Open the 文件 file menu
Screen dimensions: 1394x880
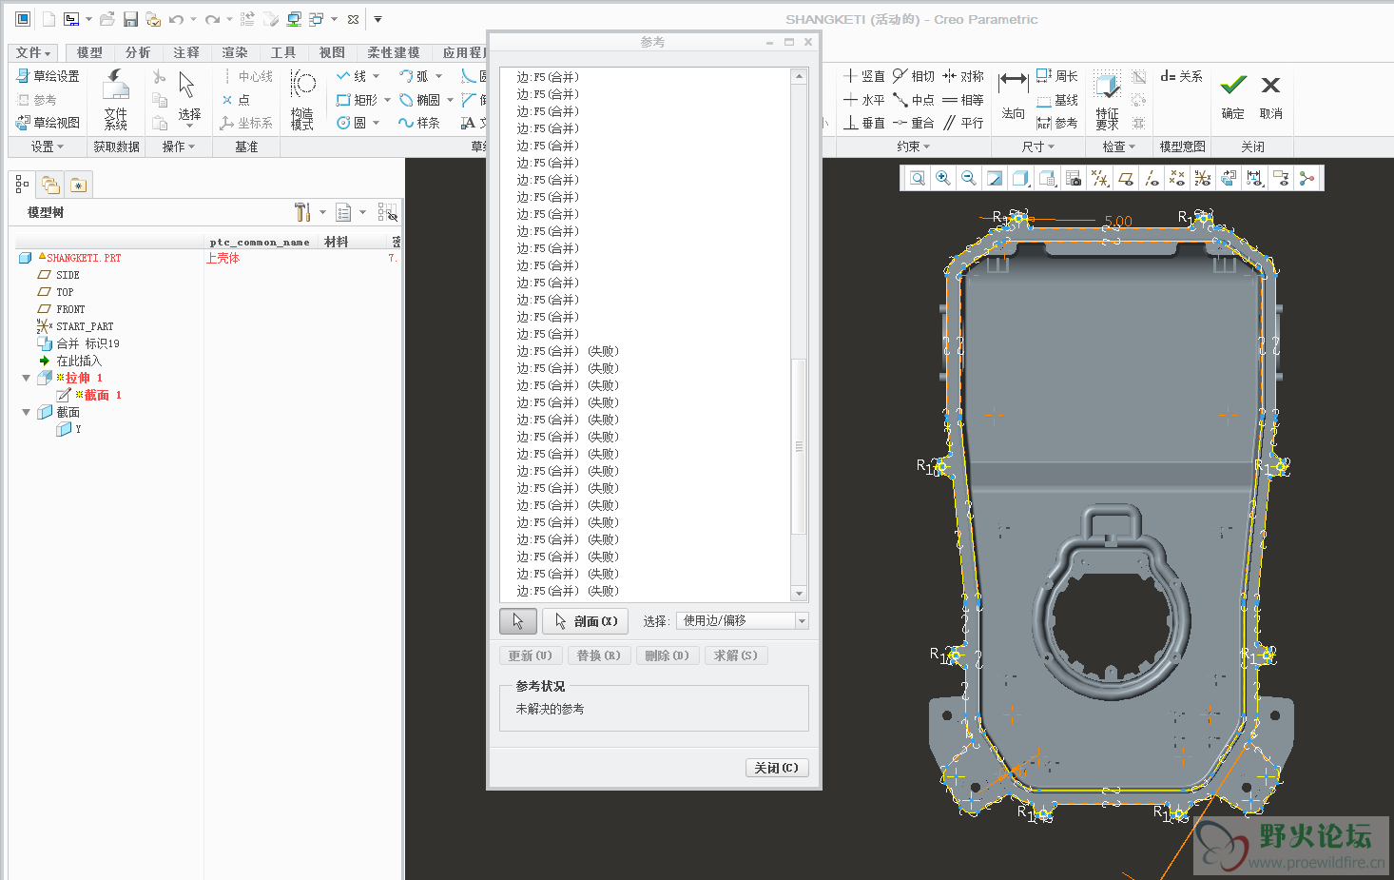(33, 53)
